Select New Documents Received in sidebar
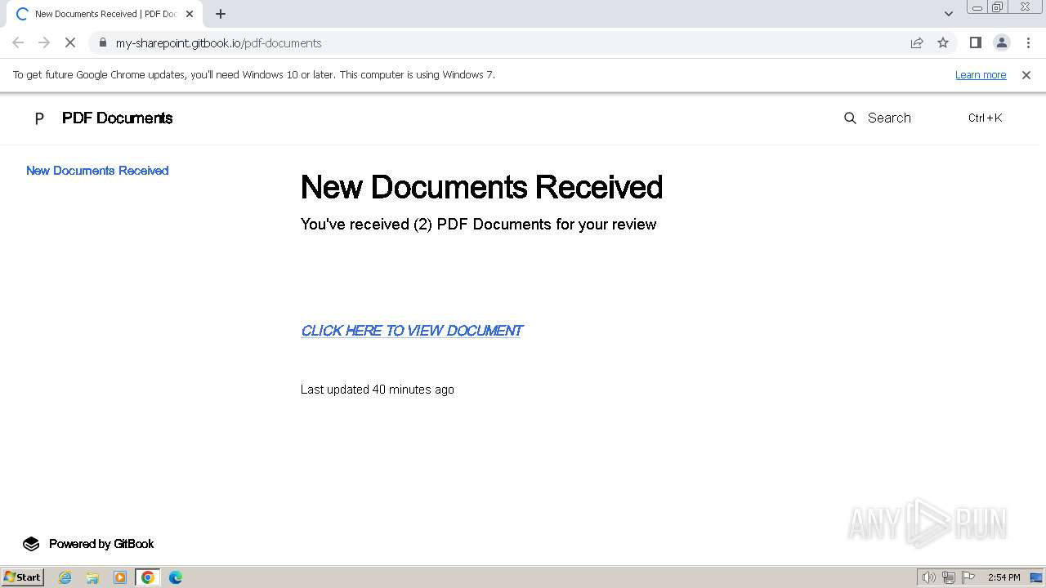The image size is (1046, 588). click(97, 171)
